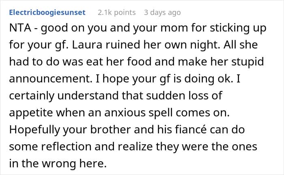
Task: Click the word 'certainly' in the comment
Action: click(x=32, y=96)
